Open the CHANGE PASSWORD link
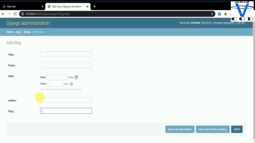This screenshot has height=143, width=255. point(224,23)
